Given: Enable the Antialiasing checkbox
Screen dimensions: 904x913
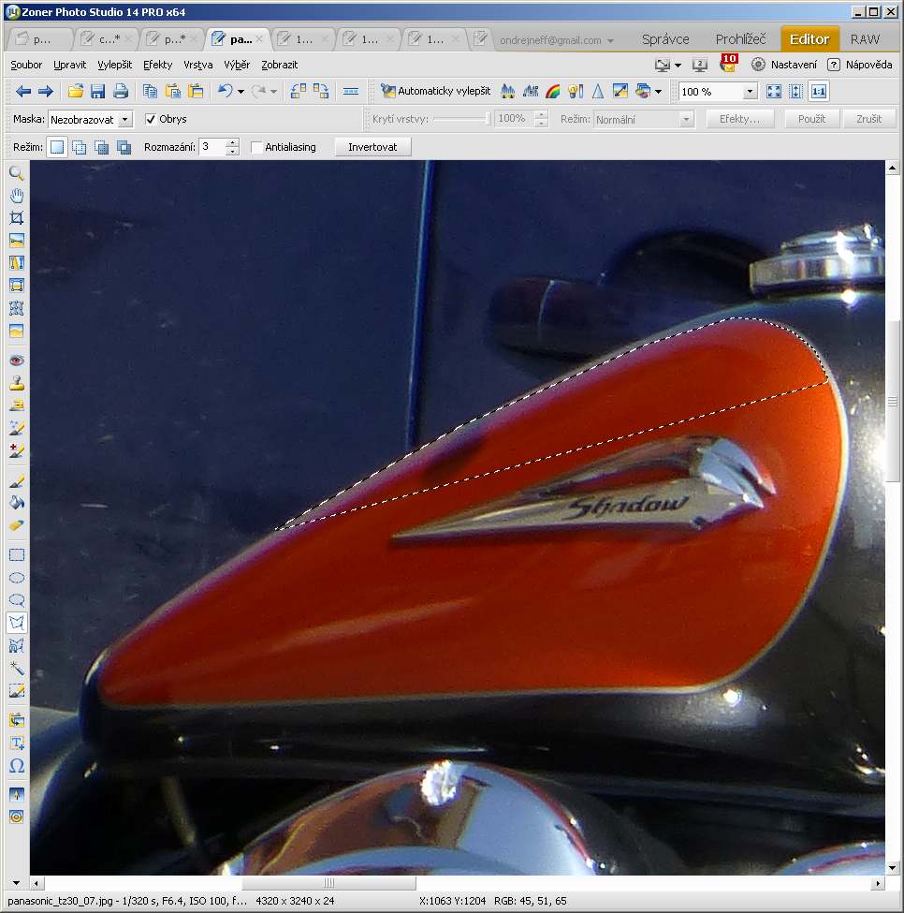Looking at the screenshot, I should click(256, 148).
